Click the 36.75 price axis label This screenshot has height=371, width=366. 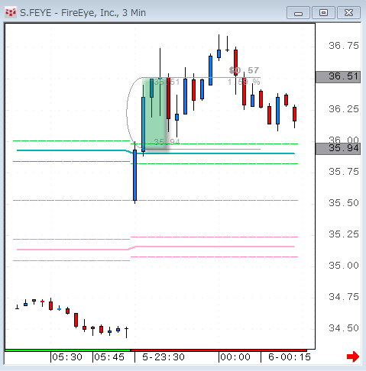(344, 46)
